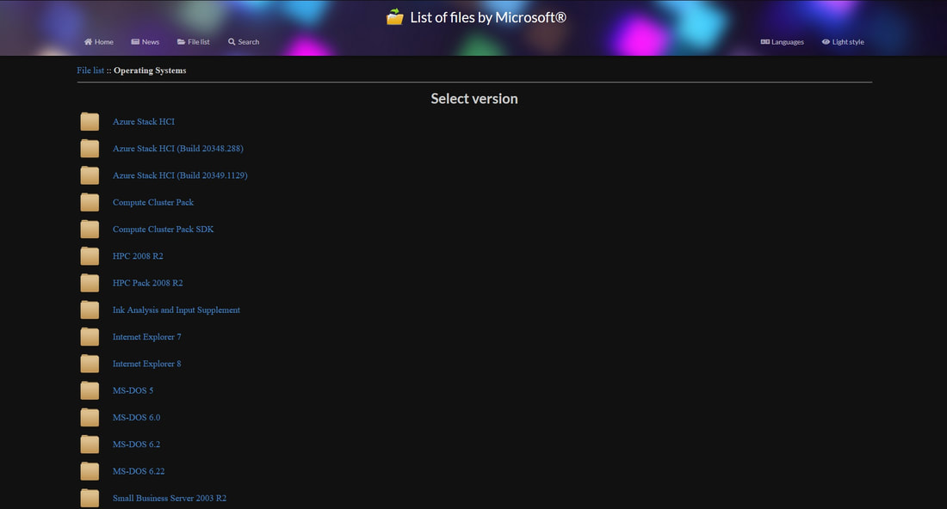This screenshot has height=509, width=947.
Task: Click folder icon beside Internet Explorer 7
Action: (90, 337)
